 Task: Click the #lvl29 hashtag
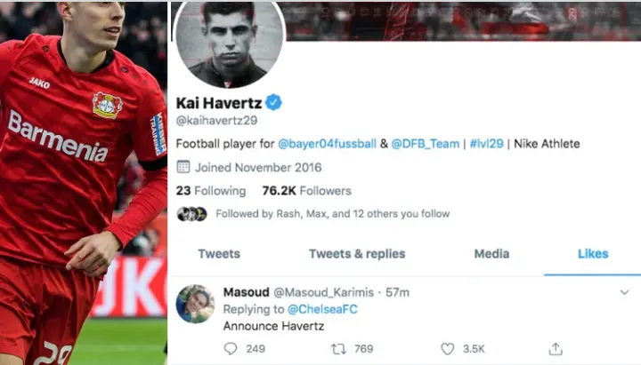(x=486, y=144)
